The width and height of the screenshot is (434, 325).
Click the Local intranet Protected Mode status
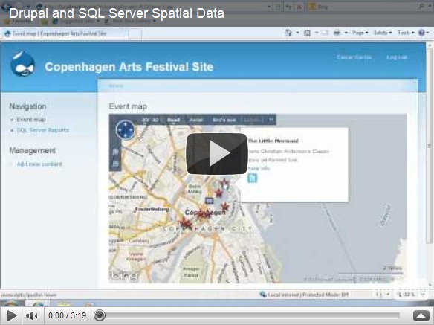tap(304, 295)
